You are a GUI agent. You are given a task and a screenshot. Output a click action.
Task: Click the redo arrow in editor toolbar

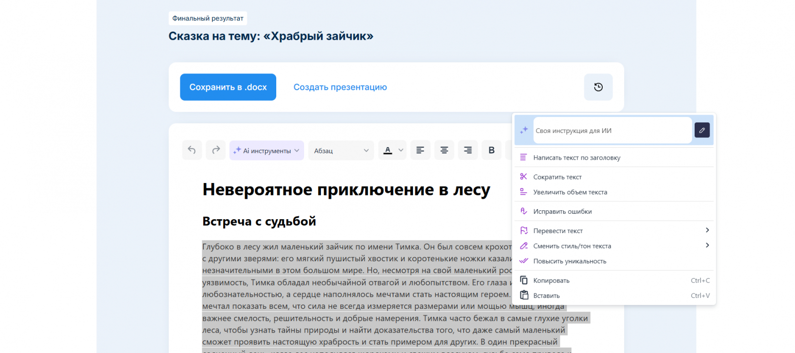click(x=216, y=150)
